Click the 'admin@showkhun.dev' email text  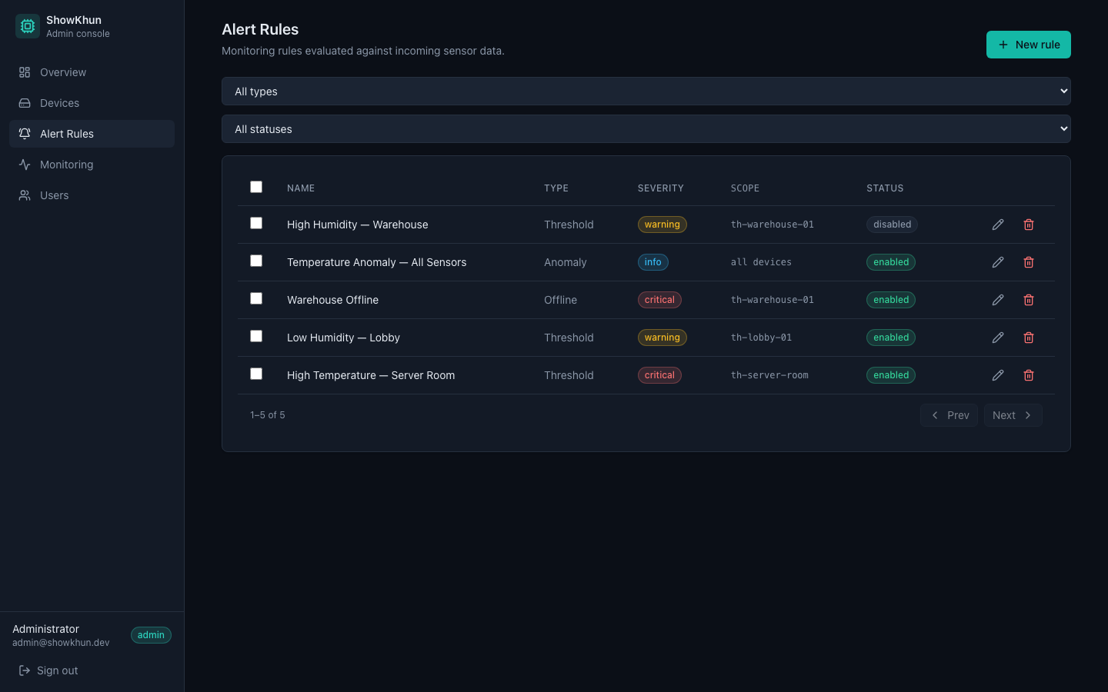[x=61, y=643]
